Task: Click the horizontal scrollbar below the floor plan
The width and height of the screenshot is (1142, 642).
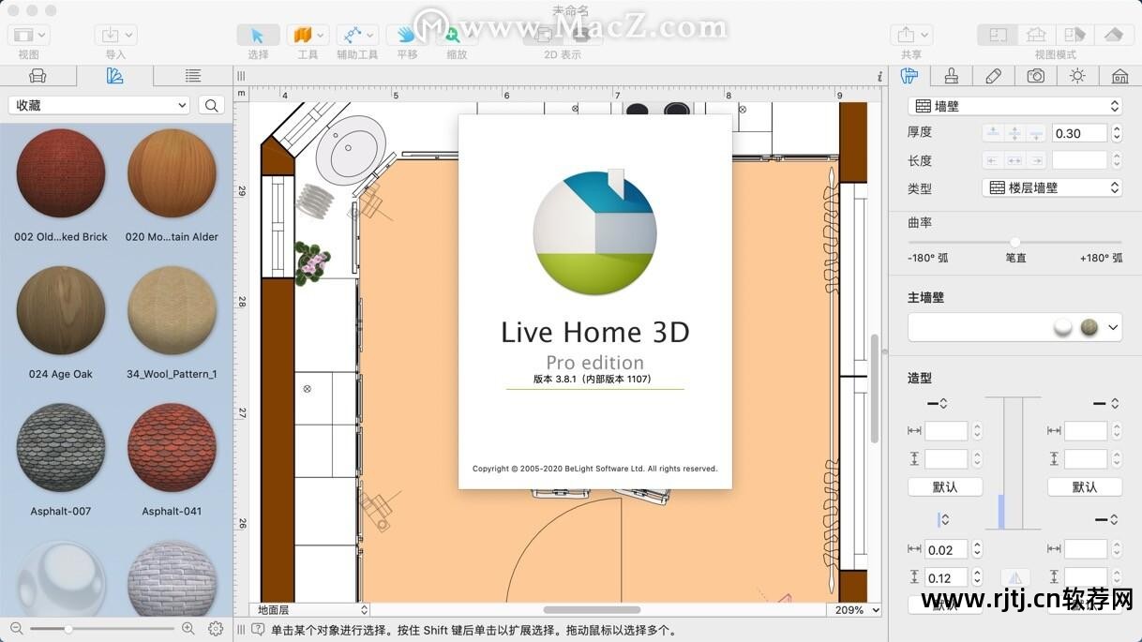Action: click(x=592, y=610)
